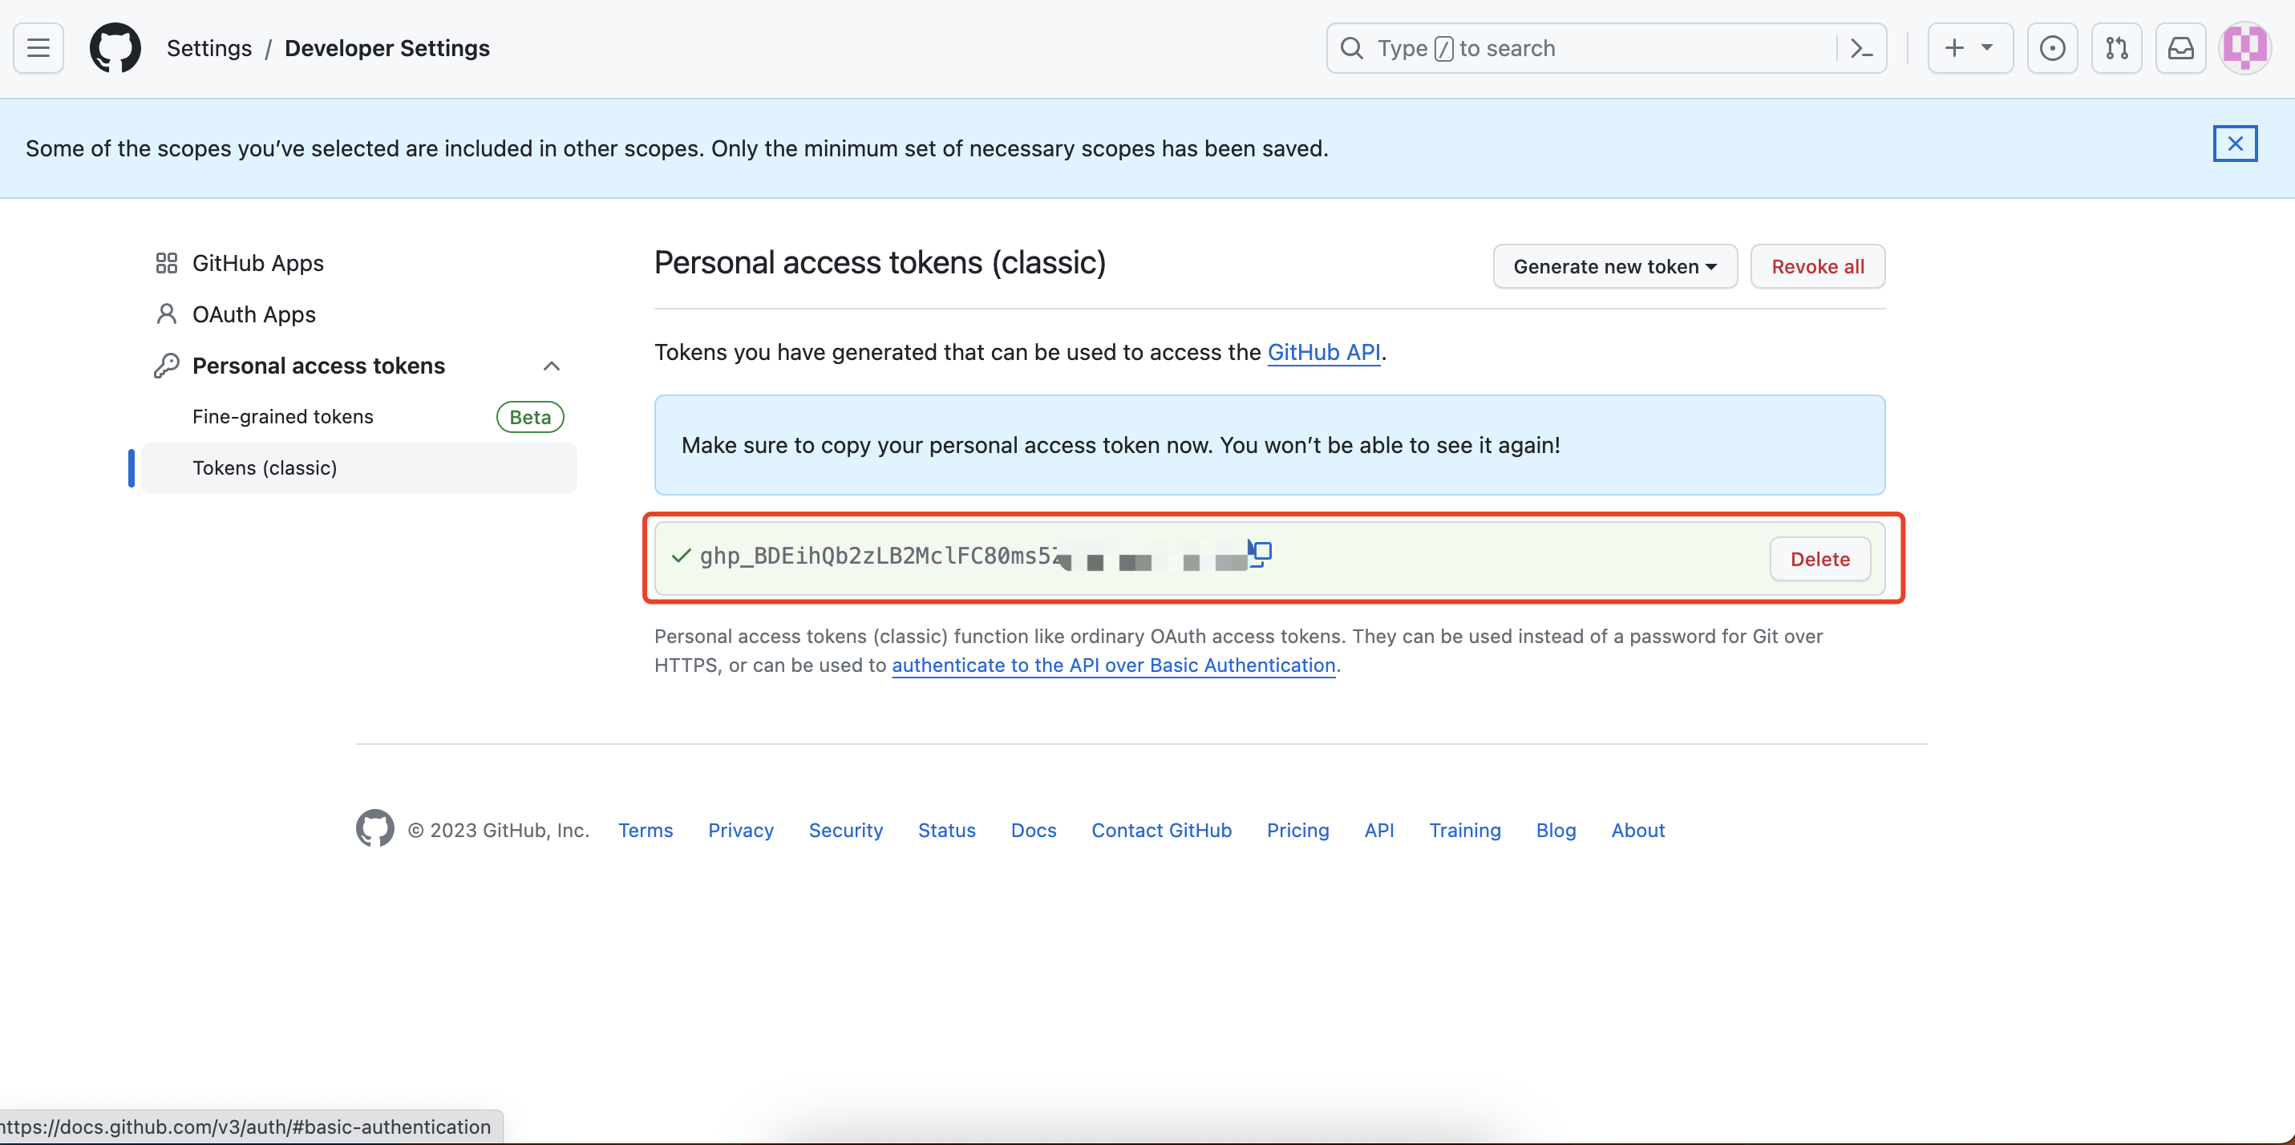Image resolution: width=2295 pixels, height=1145 pixels.
Task: Collapse the Personal access tokens section
Action: pos(552,366)
